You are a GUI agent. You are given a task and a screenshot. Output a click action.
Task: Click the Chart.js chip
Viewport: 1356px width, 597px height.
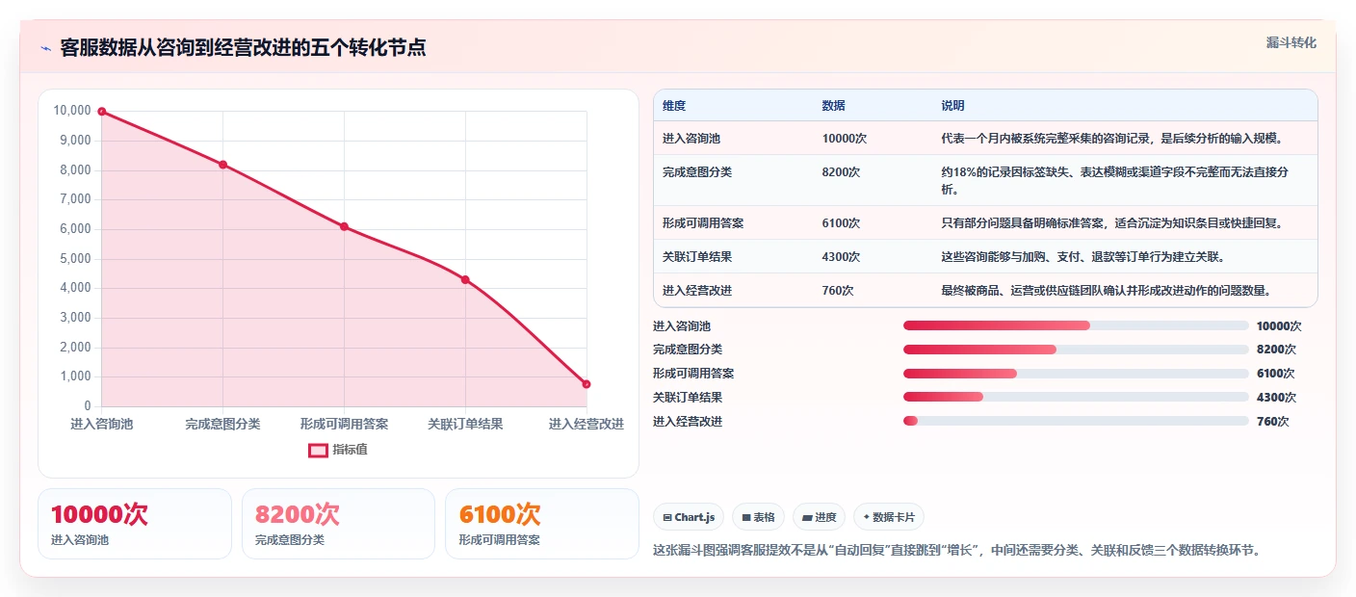[x=689, y=517]
